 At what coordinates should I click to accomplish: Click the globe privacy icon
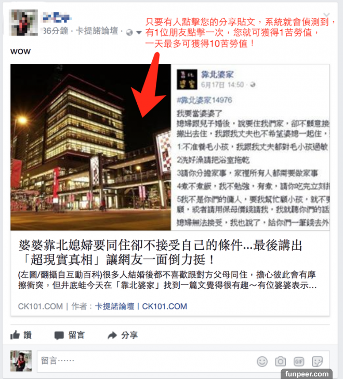point(129,32)
